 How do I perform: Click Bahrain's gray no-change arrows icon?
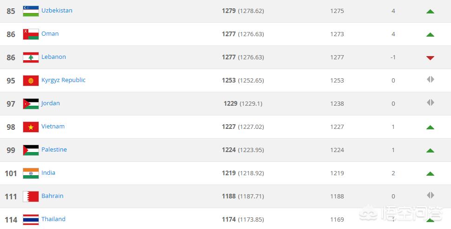tap(431, 195)
